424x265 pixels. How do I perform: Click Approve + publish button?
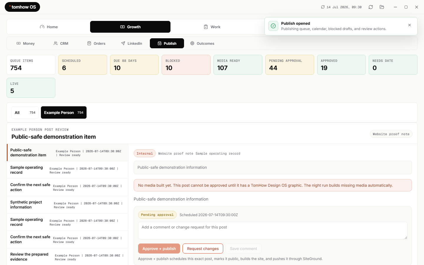(159, 249)
